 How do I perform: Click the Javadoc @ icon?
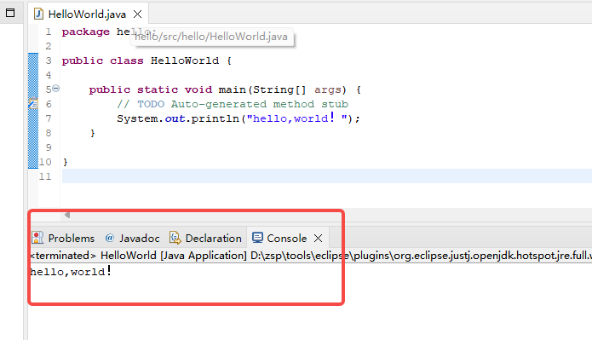coord(110,238)
